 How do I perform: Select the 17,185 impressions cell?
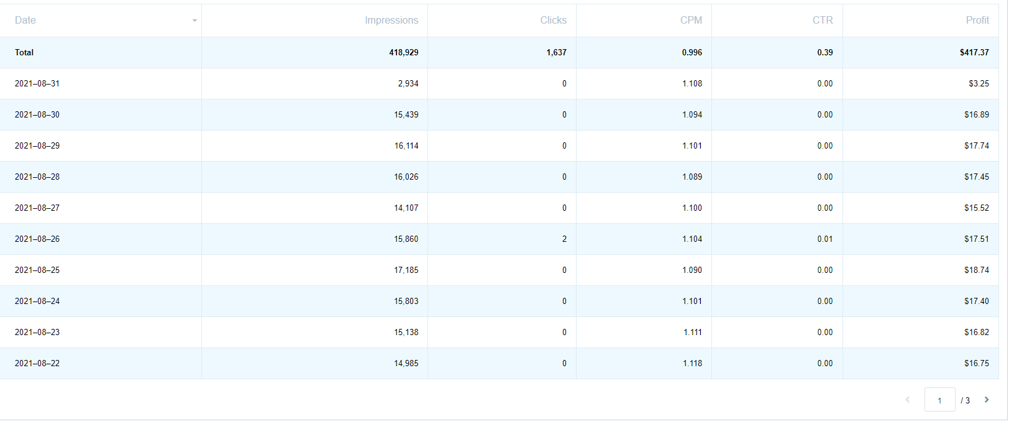tap(406, 270)
